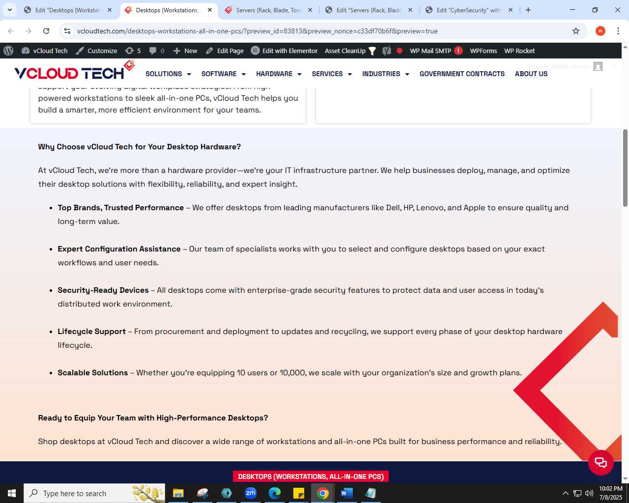The height and width of the screenshot is (503, 629).
Task: Switch to Edit "Desktops (Workstat…" tab
Action: pyautogui.click(x=69, y=10)
